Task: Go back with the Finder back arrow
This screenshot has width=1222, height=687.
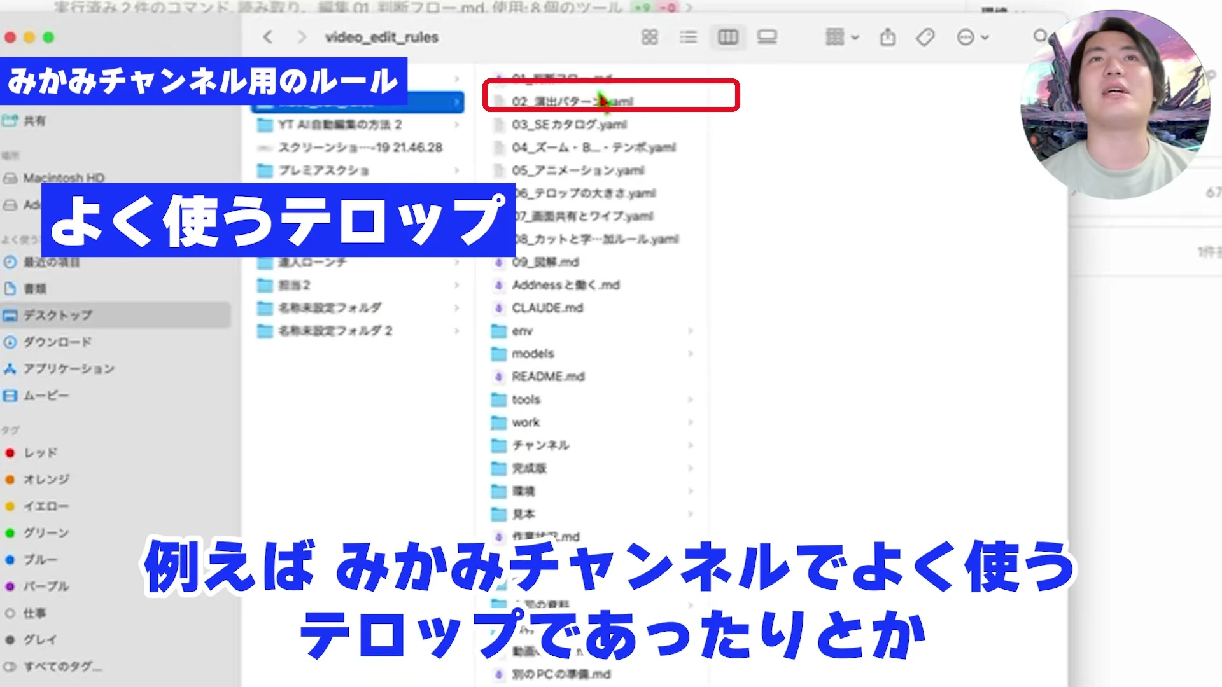Action: pos(268,37)
